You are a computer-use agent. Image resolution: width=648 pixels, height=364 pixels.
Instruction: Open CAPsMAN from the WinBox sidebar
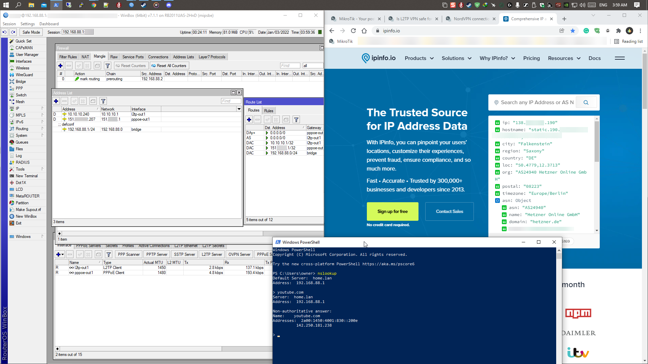pos(24,48)
